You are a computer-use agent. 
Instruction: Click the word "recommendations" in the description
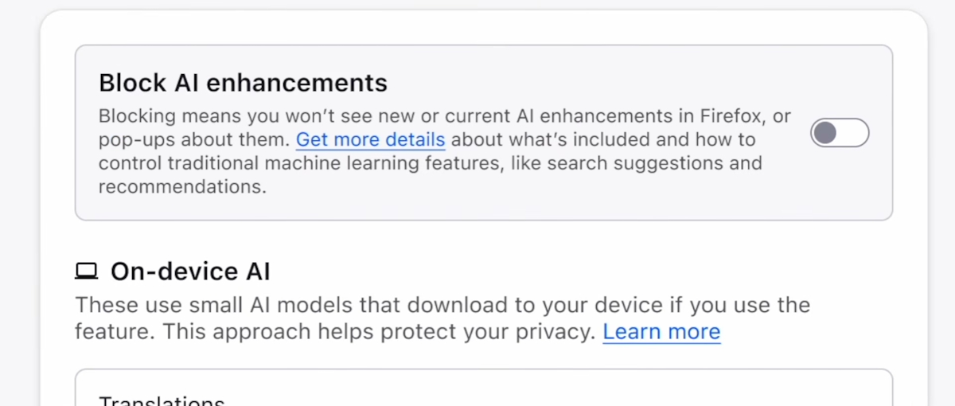(x=181, y=188)
